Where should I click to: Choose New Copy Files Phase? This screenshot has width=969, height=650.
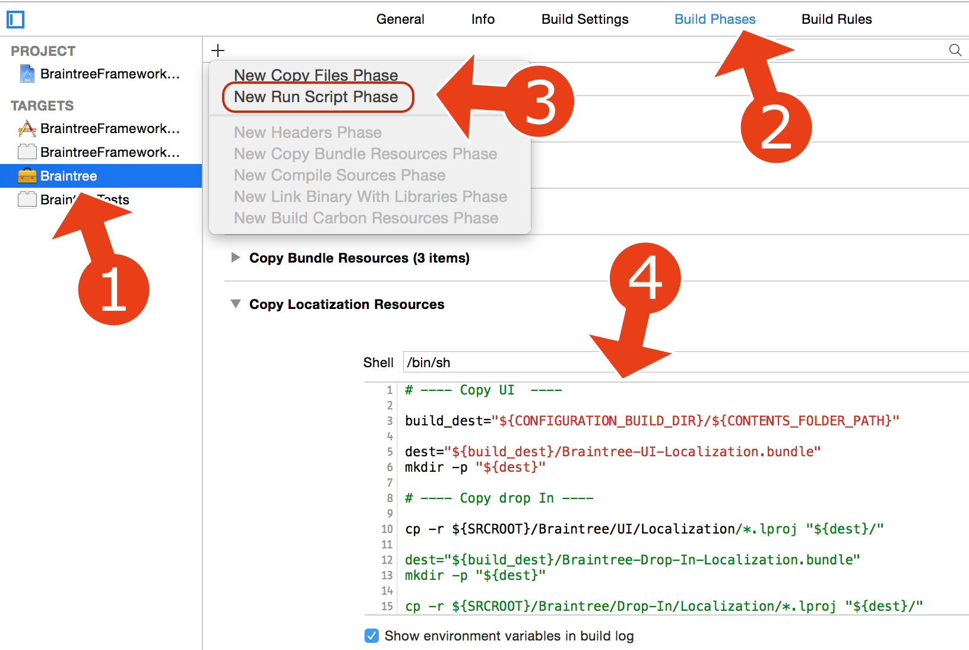coord(316,75)
